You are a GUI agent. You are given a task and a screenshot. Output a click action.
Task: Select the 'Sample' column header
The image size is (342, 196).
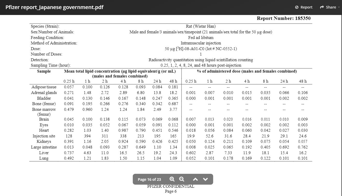click(44, 71)
